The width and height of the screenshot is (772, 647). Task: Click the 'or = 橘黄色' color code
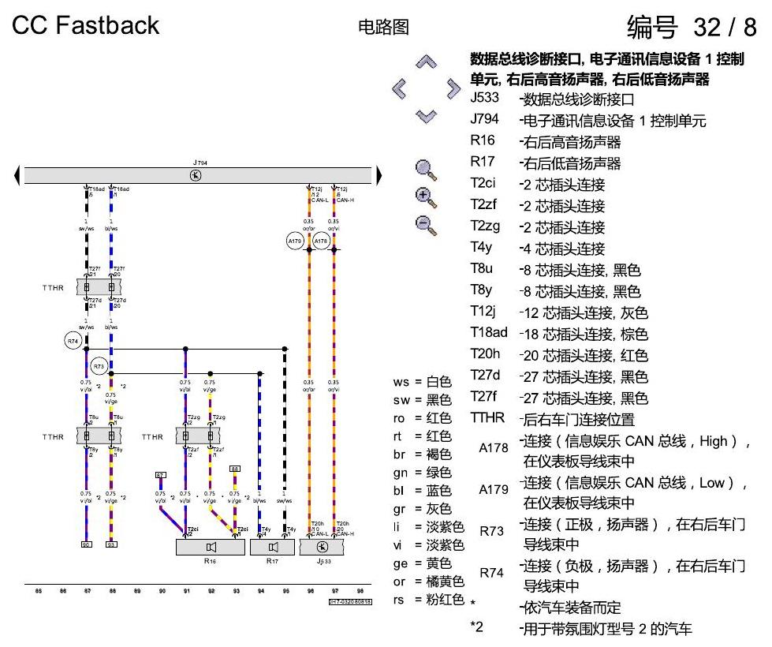(x=429, y=582)
